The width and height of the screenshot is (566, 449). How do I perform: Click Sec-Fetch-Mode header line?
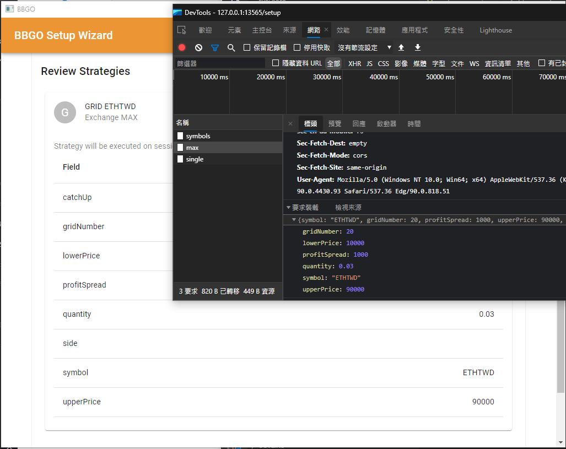332,155
